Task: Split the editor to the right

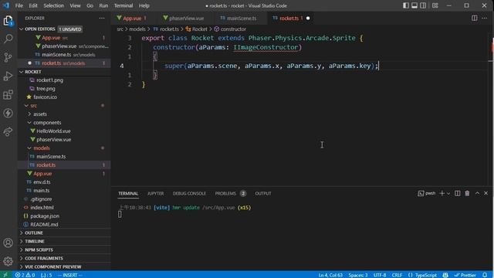Action: pyautogui.click(x=474, y=19)
